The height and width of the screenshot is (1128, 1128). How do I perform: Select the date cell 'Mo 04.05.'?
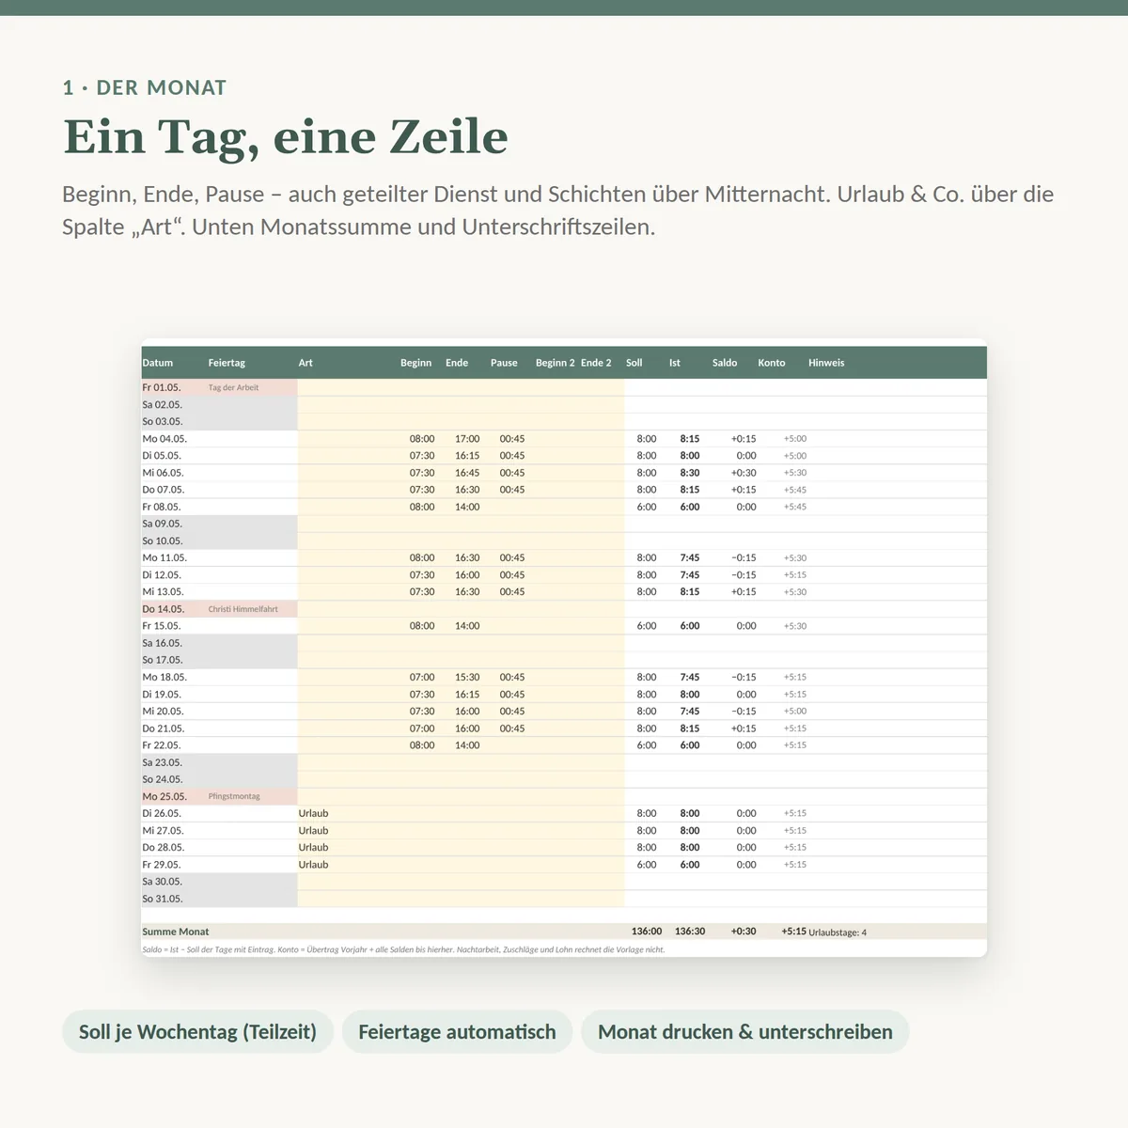(164, 439)
